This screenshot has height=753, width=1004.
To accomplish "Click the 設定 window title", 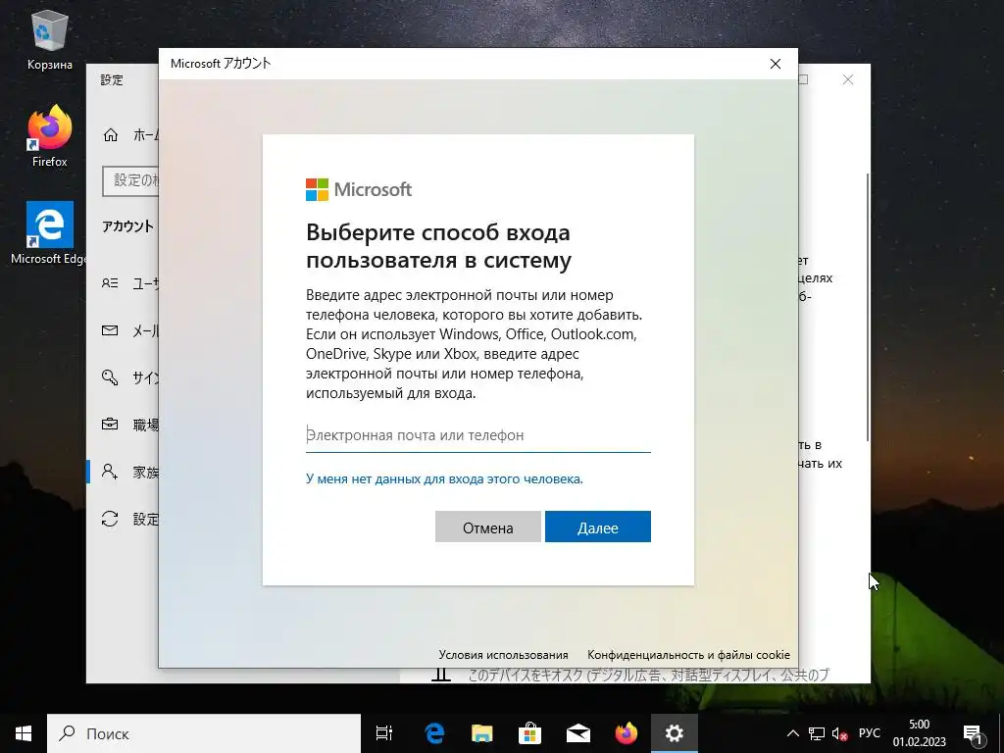I will [x=112, y=80].
